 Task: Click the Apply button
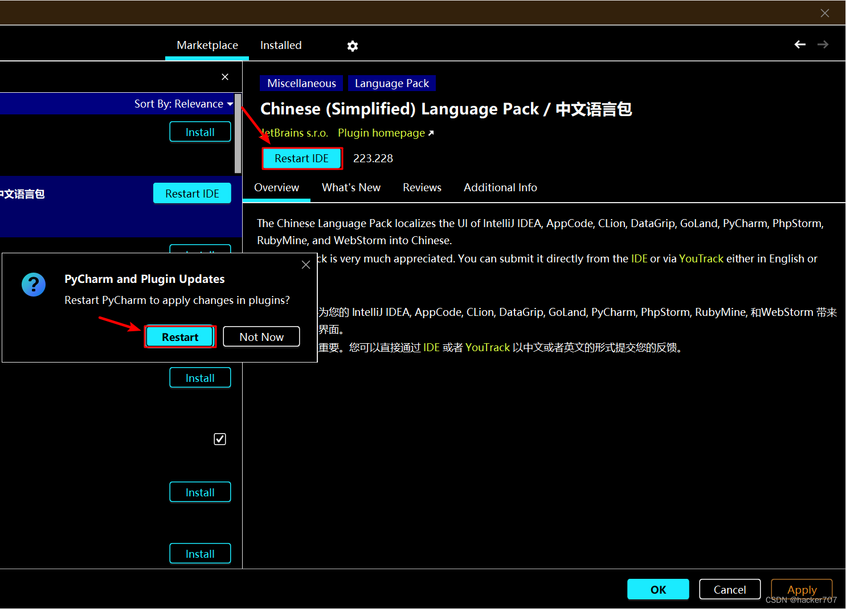pos(802,590)
